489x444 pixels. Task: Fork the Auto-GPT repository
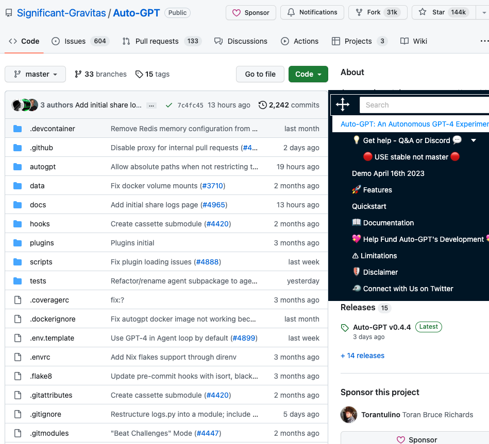coord(378,12)
